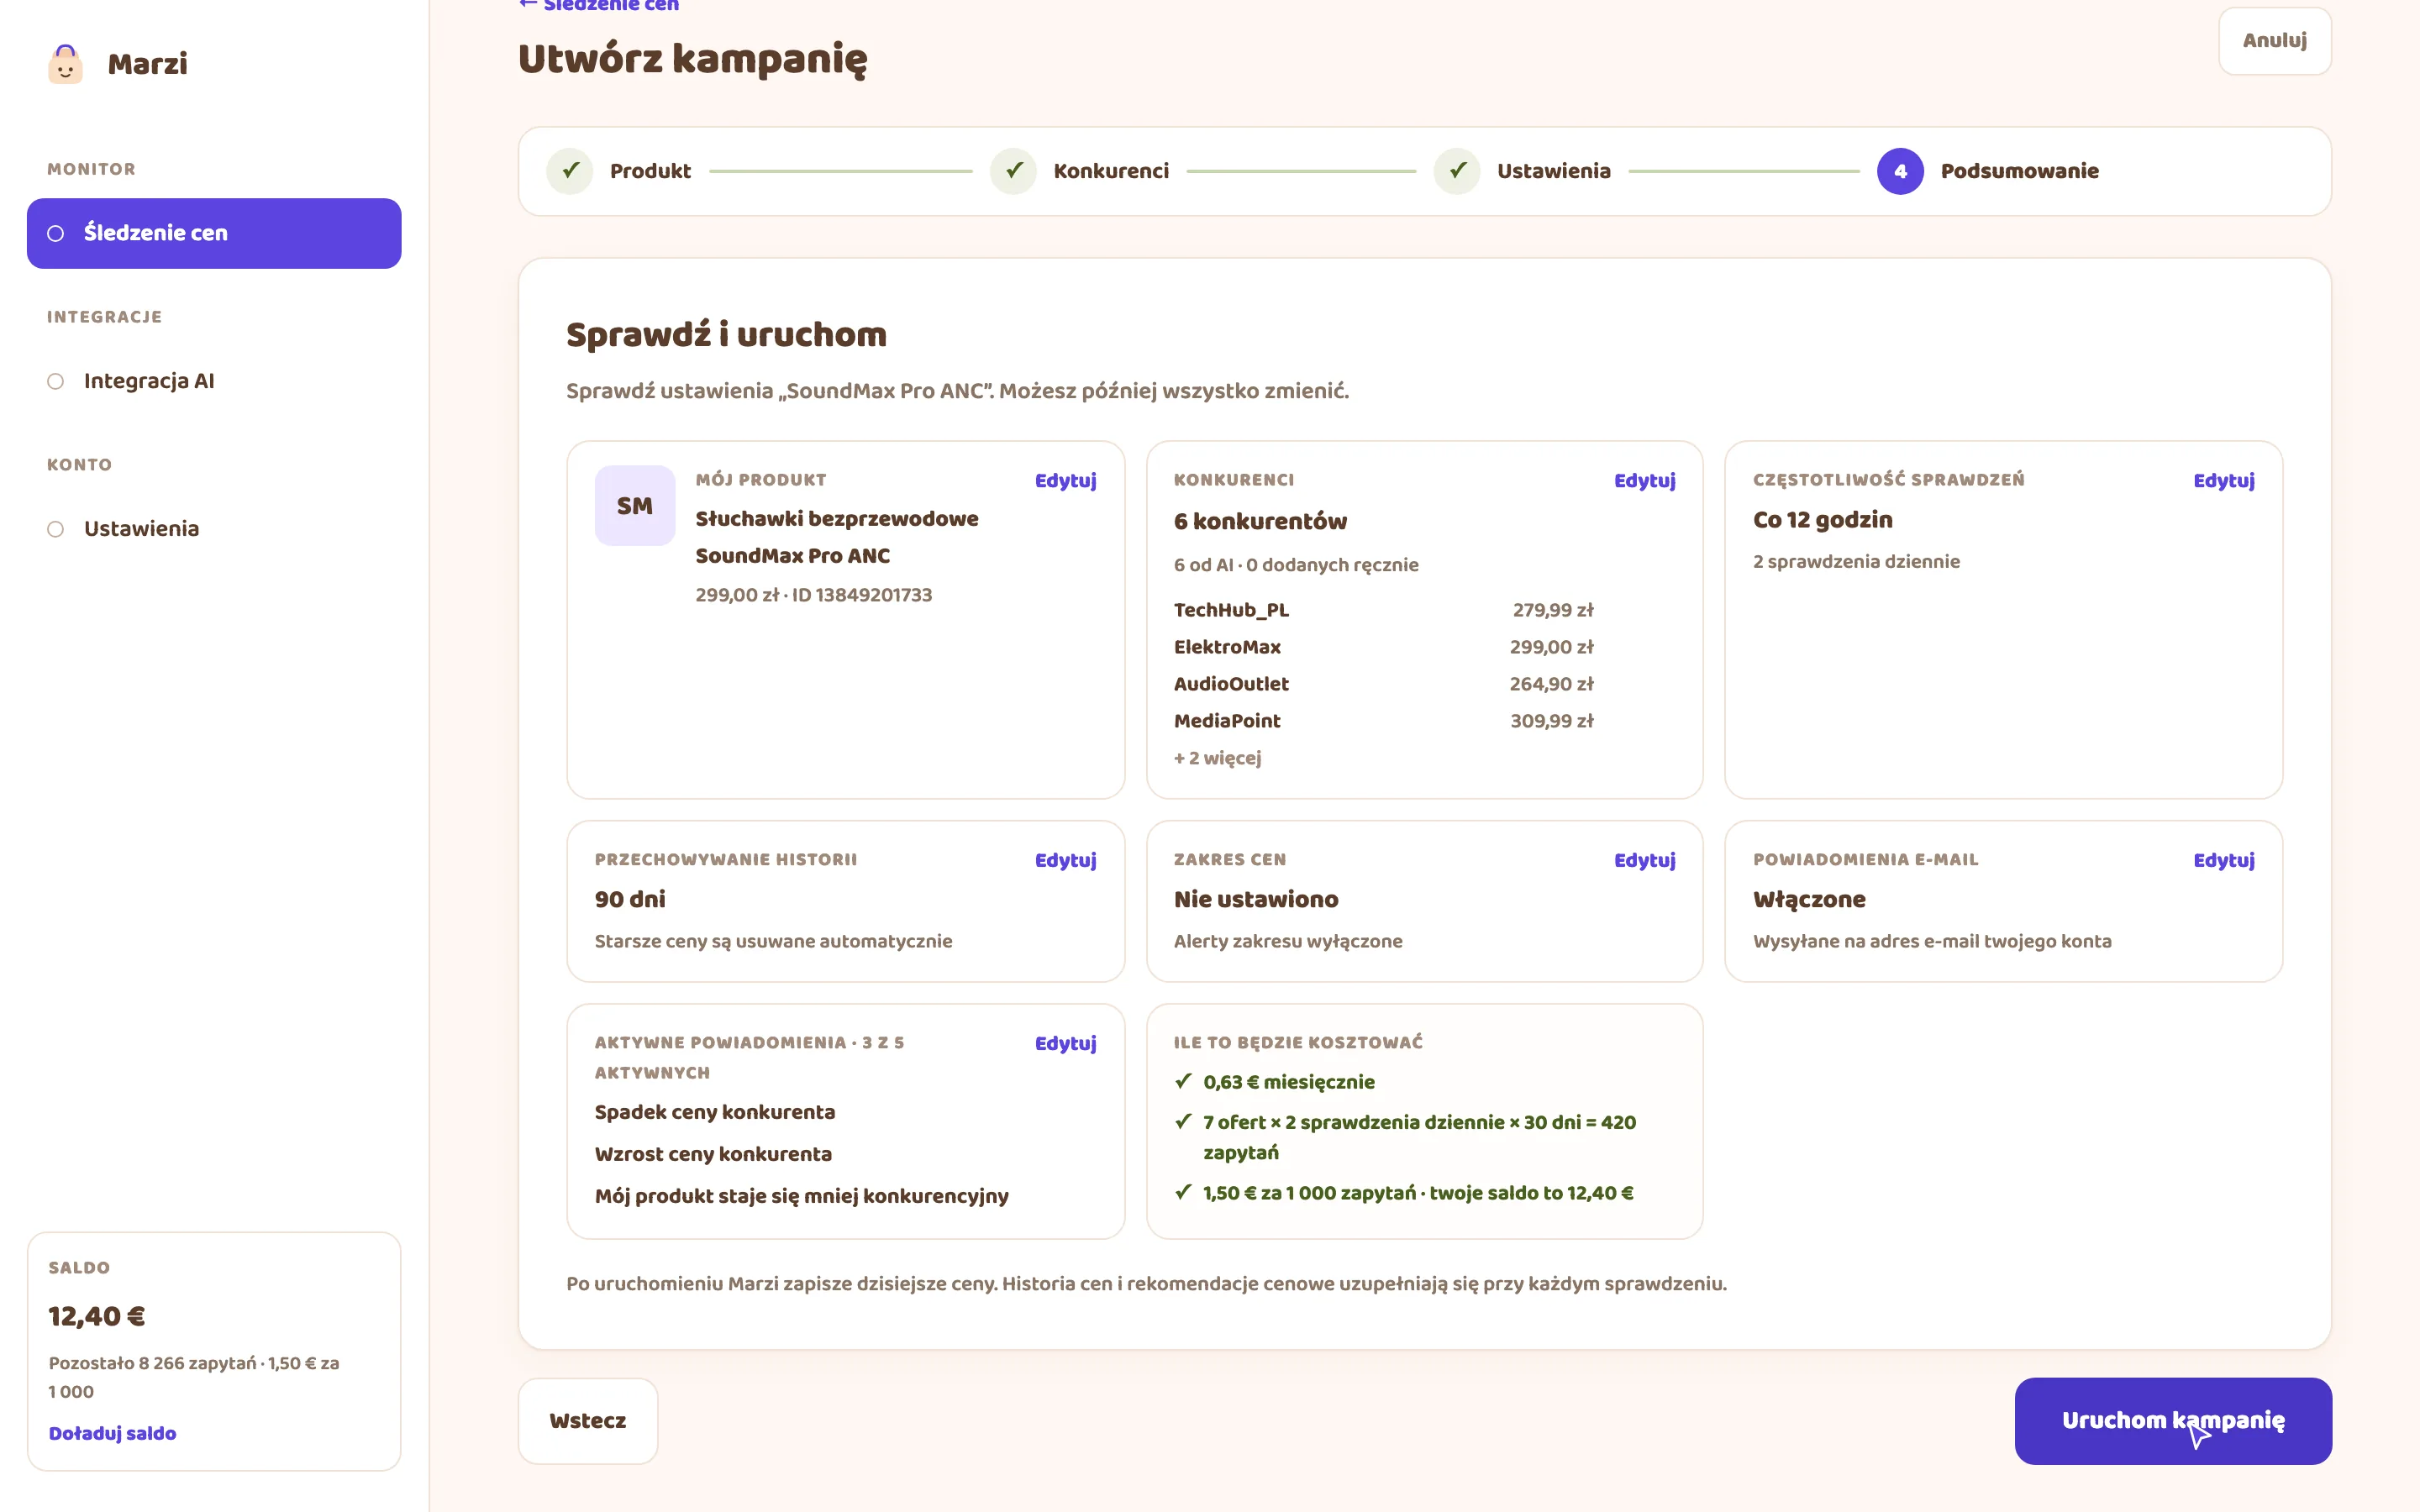
Task: Edit the Mój produkt card
Action: click(x=1066, y=481)
